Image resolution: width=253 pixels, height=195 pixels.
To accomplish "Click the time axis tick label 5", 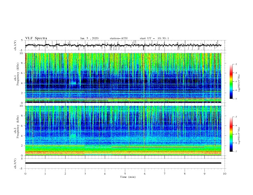I will [x=125, y=174].
